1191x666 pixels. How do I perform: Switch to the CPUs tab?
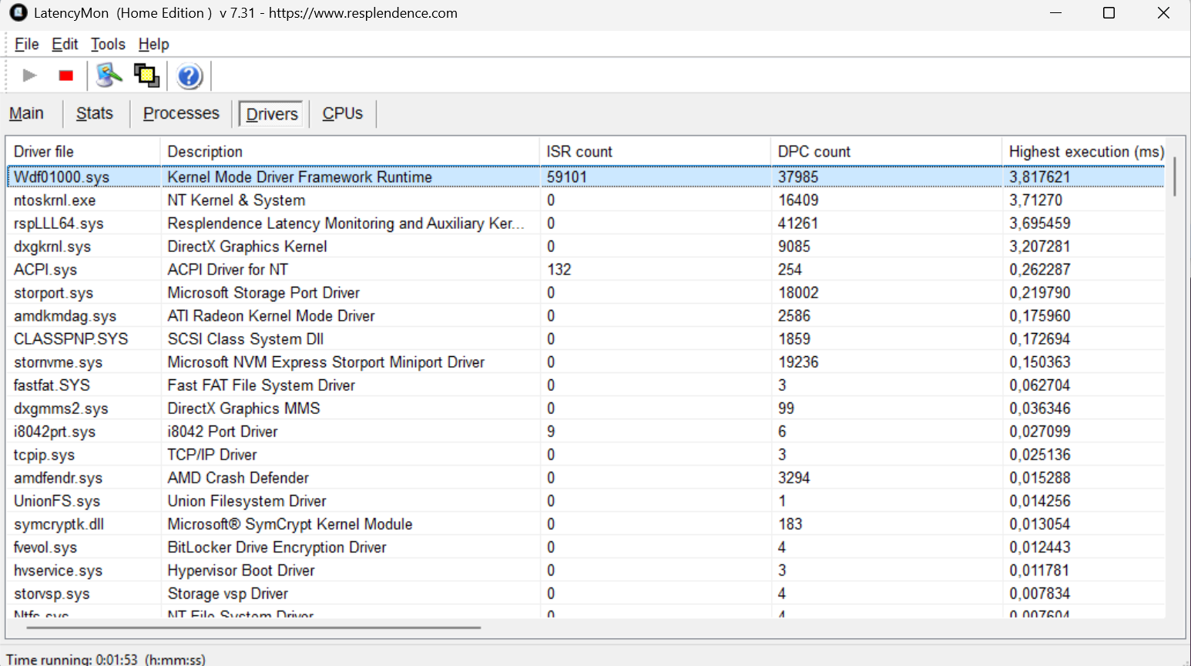coord(343,113)
